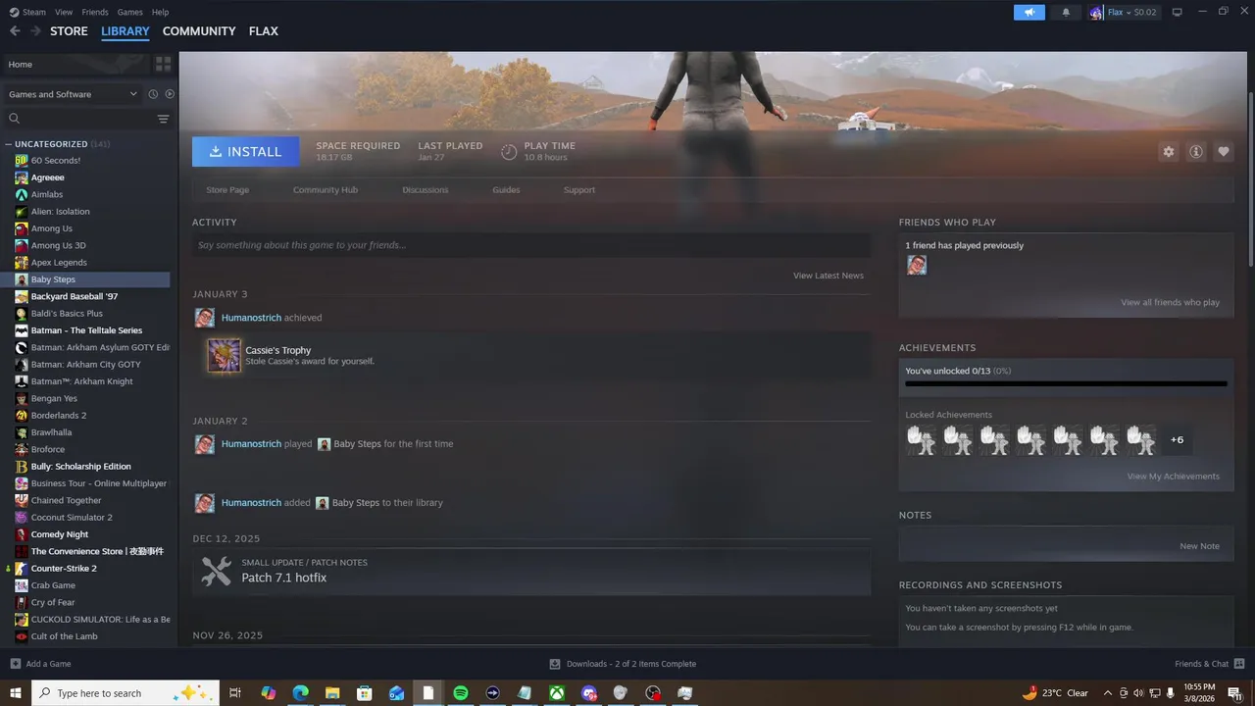Open the Spotify taskbar icon

pyautogui.click(x=461, y=693)
